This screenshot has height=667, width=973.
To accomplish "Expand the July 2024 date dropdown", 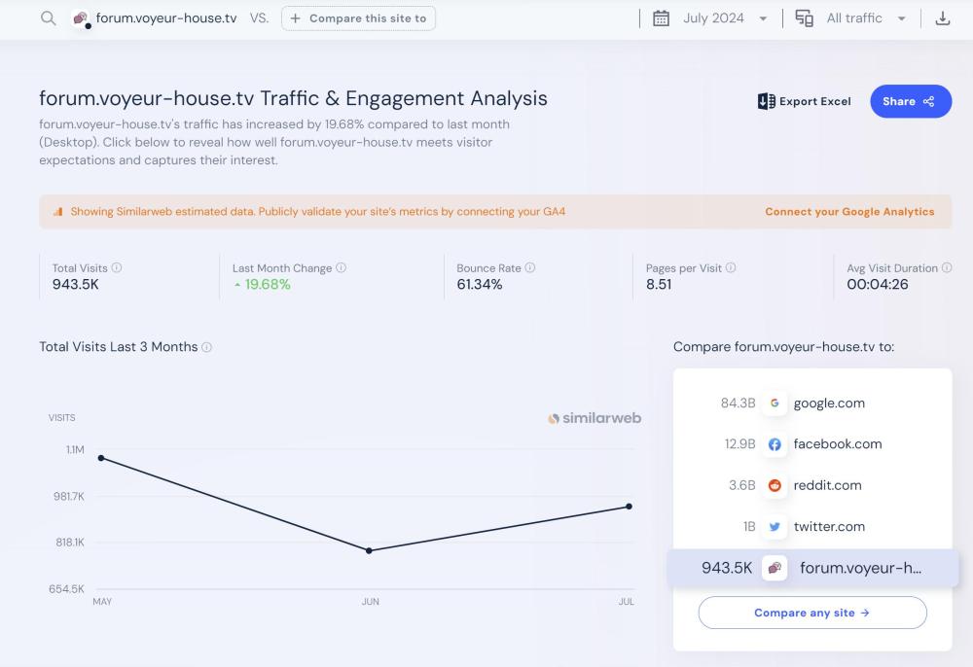I will coord(763,18).
